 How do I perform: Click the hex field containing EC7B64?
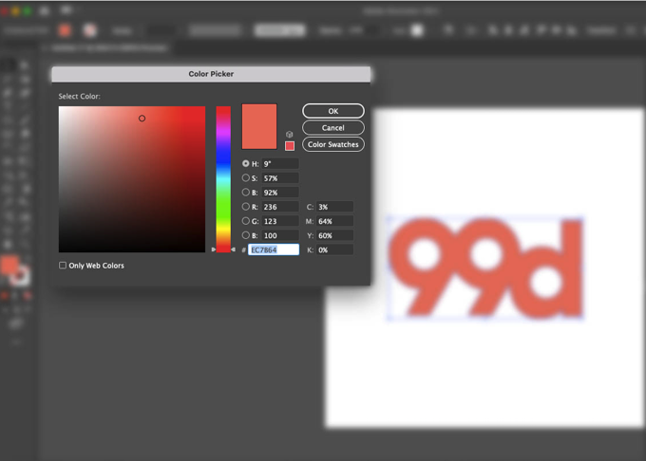pyautogui.click(x=274, y=249)
